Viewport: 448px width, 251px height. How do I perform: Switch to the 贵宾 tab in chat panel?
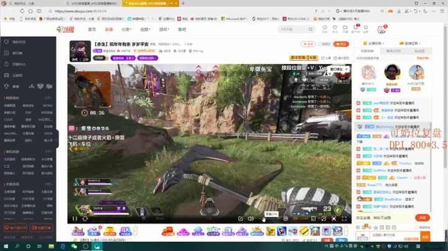click(393, 51)
